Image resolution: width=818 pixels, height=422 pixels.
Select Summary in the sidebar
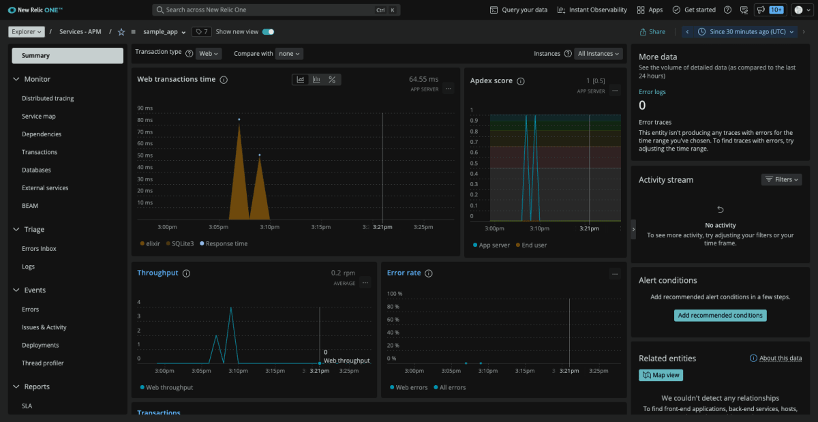coord(67,56)
